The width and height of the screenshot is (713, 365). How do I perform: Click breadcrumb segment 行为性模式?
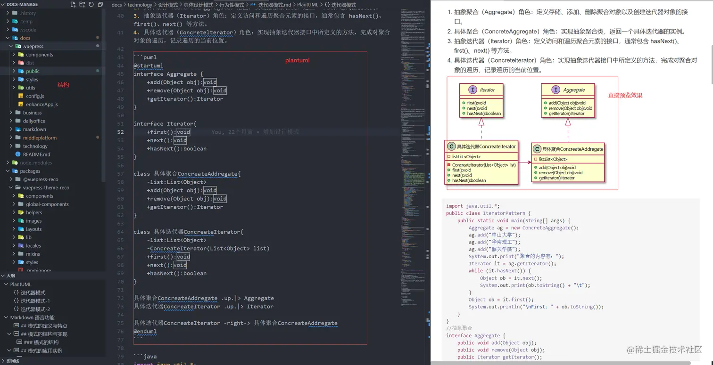232,5
